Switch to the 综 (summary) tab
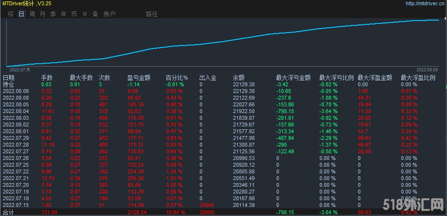This screenshot has height=216, width=447. pyautogui.click(x=11, y=14)
